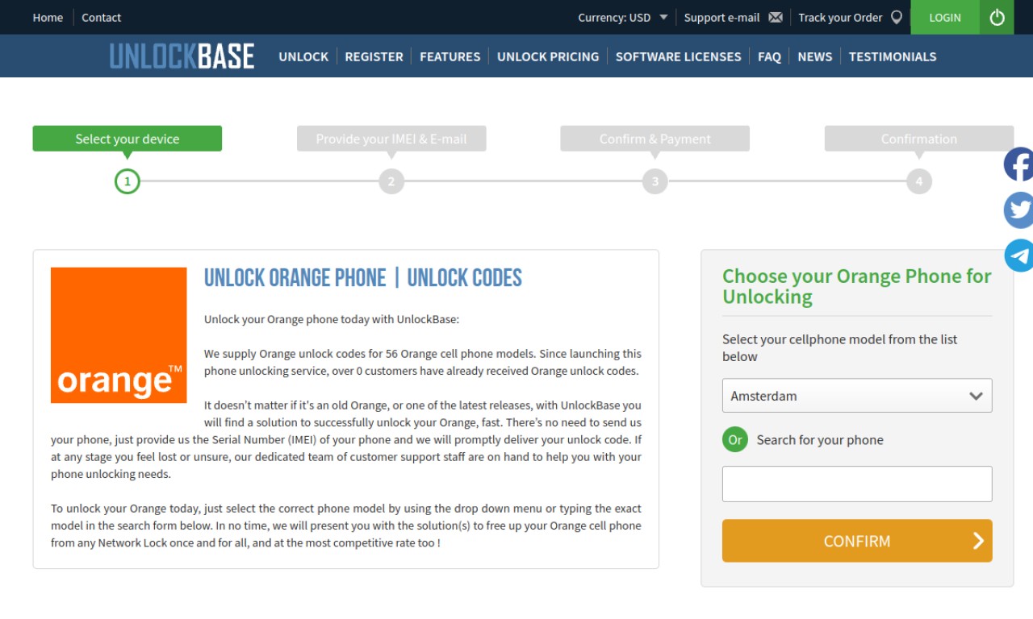Open the Unlock Pricing menu item
The image size is (1033, 619).
[x=548, y=56]
